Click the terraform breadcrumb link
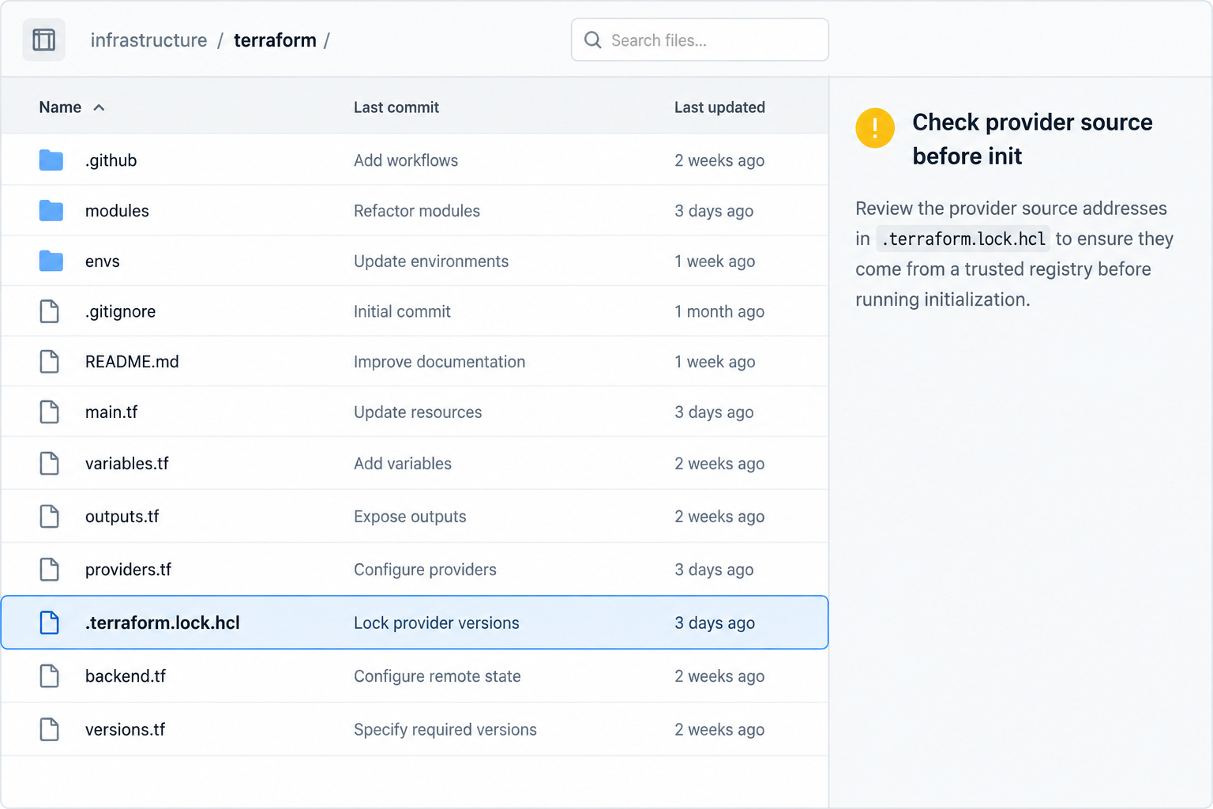 (275, 40)
